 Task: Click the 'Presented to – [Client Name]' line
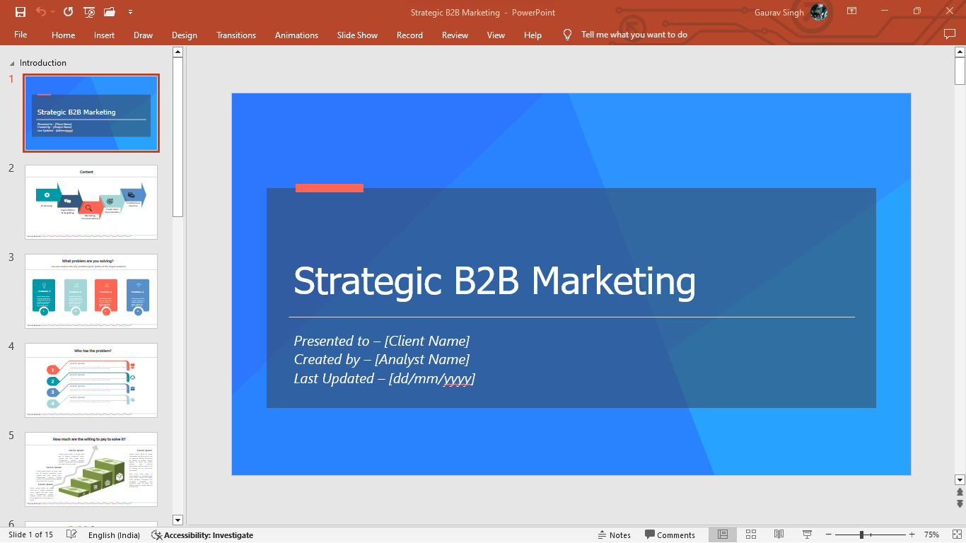[382, 341]
